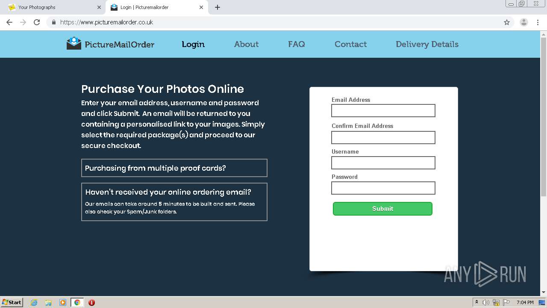Click the Chrome taskbar icon
547x308 pixels.
tap(77, 302)
